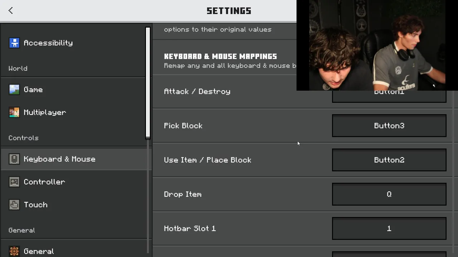Change Use Item / Place Block binding

click(389, 160)
